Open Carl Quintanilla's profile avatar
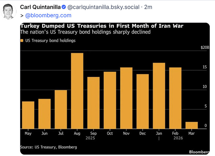The image size is (215, 156). tap(8, 12)
